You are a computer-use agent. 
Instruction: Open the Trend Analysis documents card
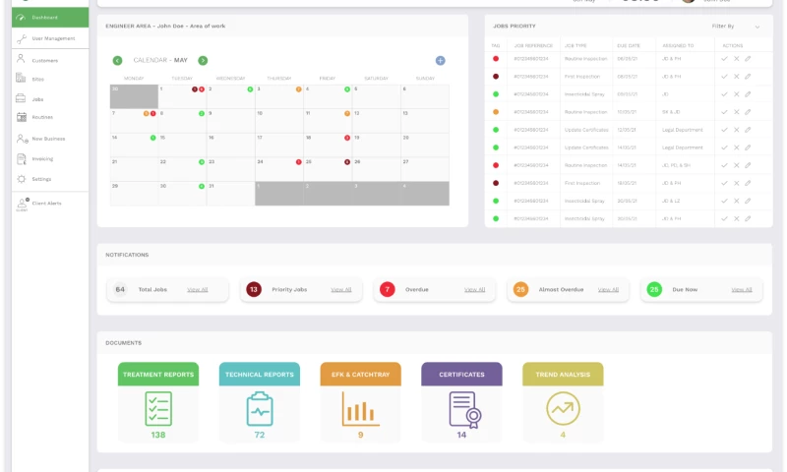(x=563, y=403)
